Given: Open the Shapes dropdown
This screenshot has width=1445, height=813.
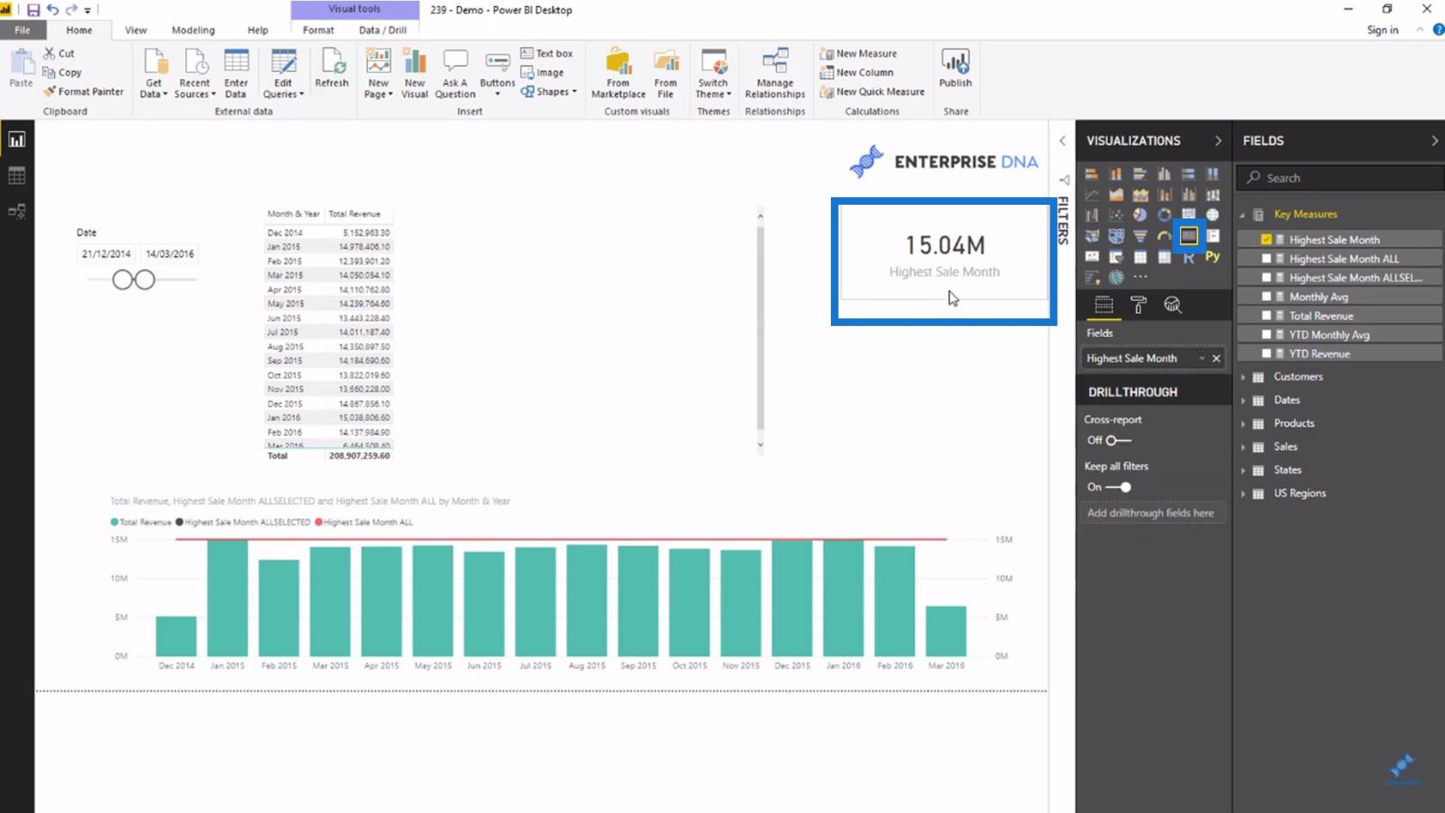Looking at the screenshot, I should pyautogui.click(x=549, y=91).
